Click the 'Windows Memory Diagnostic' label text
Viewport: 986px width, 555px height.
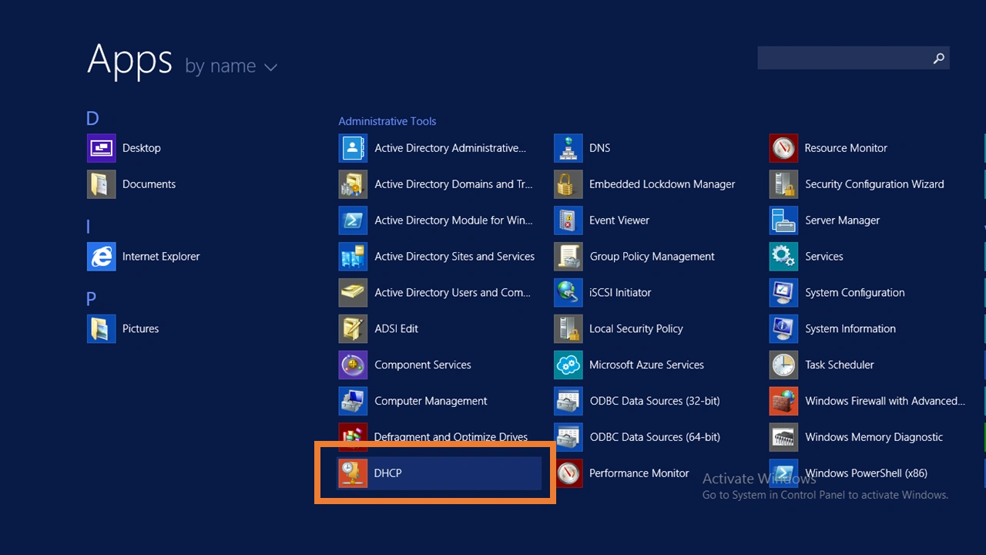point(874,437)
